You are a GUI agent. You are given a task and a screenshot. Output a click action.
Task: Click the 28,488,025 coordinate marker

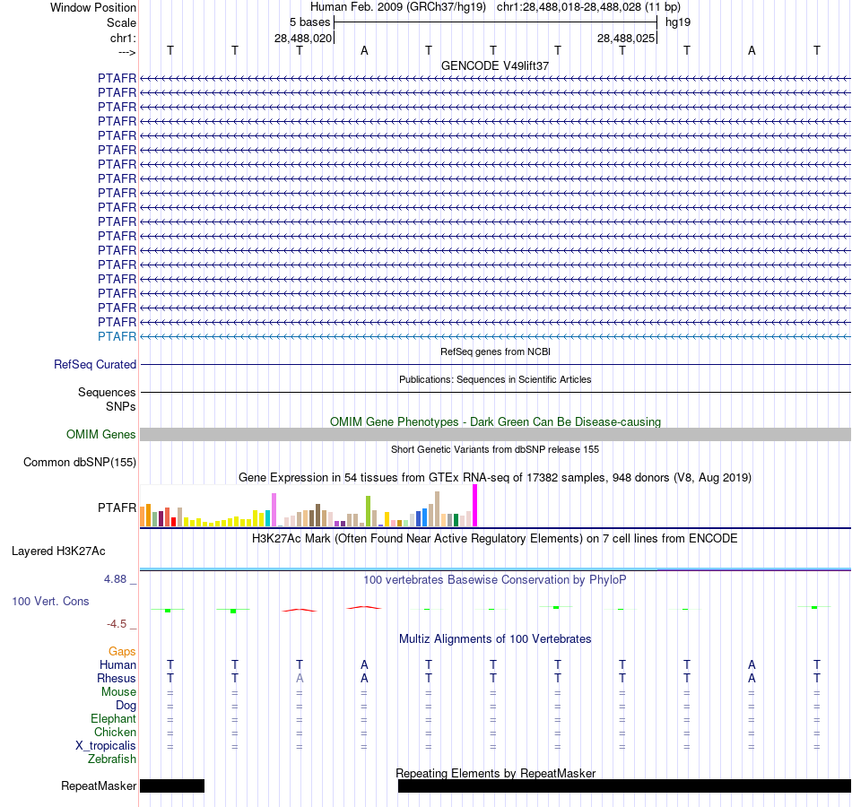pyautogui.click(x=625, y=38)
